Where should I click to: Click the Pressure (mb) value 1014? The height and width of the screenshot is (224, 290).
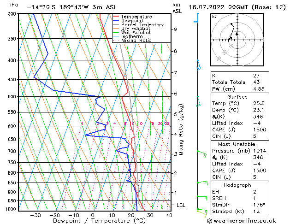pyautogui.click(x=260, y=151)
